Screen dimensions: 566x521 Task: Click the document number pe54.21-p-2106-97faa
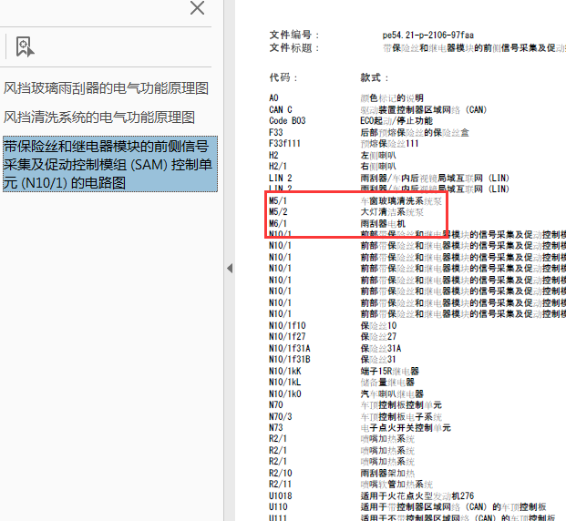click(428, 35)
